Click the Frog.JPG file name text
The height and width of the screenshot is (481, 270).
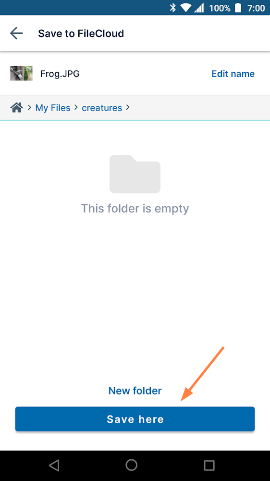pos(60,74)
